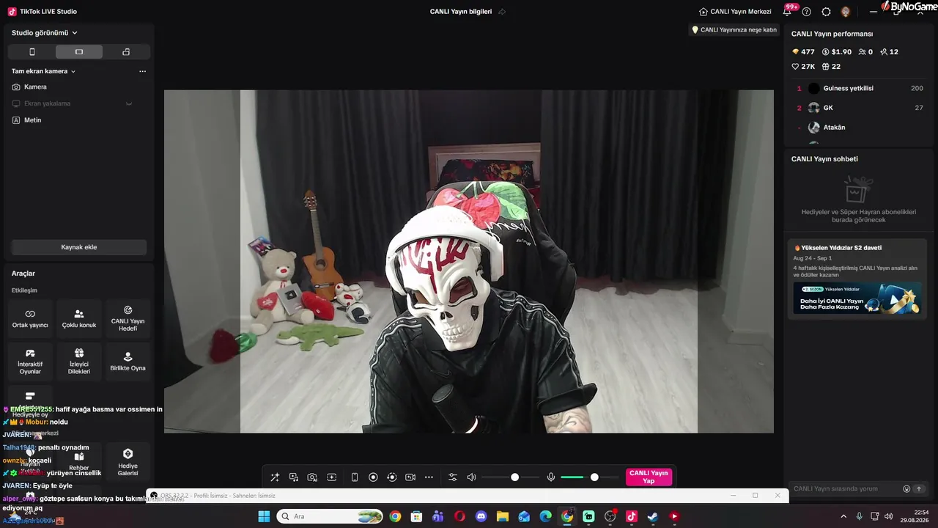Screen dimensions: 938x528
Task: Open Google Chrome from the taskbar
Action: (395, 516)
